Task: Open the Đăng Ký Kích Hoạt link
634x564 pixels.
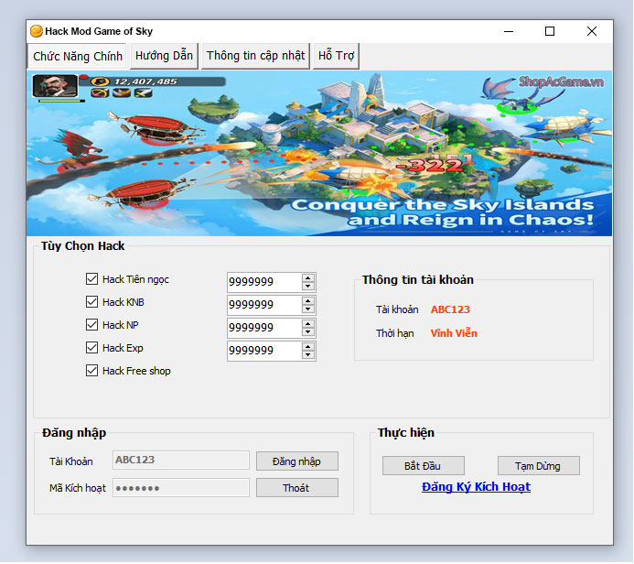Action: tap(476, 487)
